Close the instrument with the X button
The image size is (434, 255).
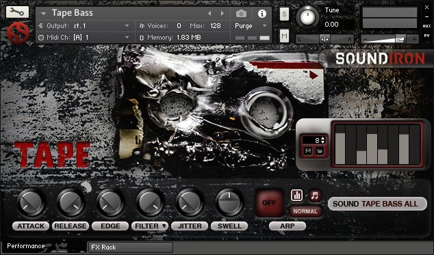[426, 8]
